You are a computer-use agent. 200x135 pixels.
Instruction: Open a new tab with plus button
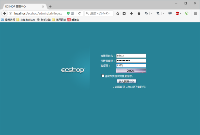pos(50,7)
